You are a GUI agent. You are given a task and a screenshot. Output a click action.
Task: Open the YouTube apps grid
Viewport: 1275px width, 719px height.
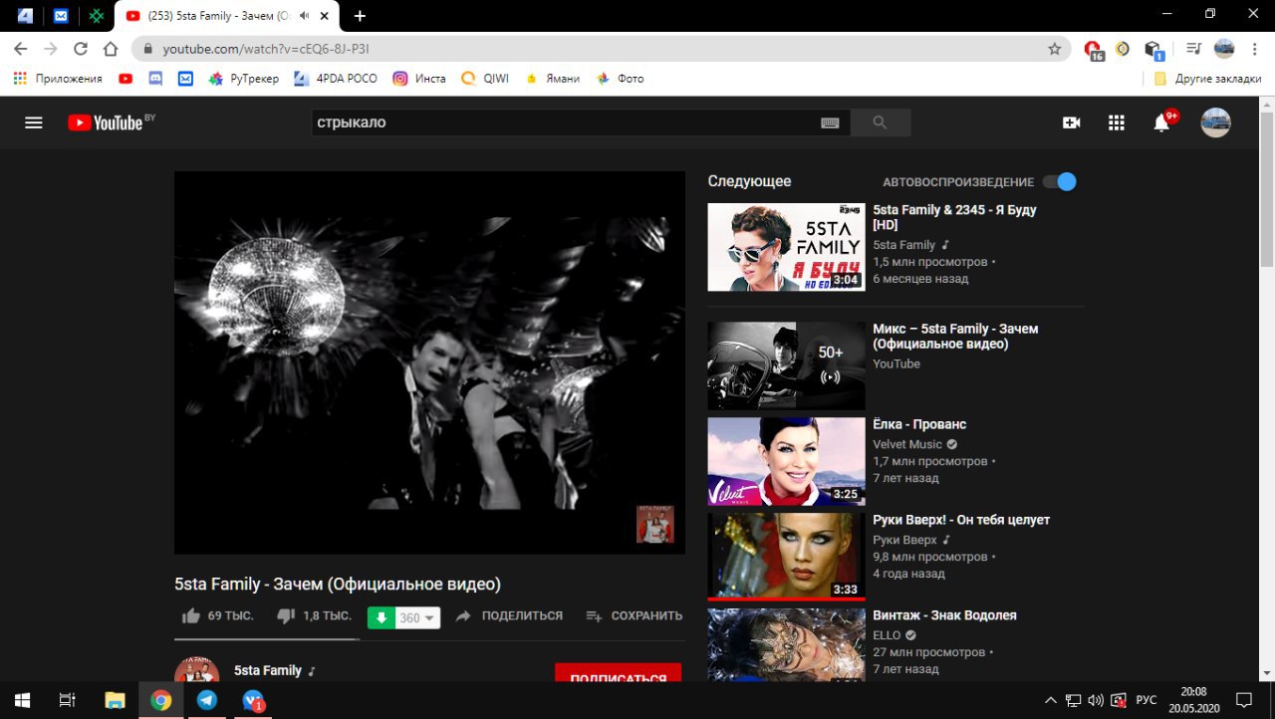pos(1117,122)
